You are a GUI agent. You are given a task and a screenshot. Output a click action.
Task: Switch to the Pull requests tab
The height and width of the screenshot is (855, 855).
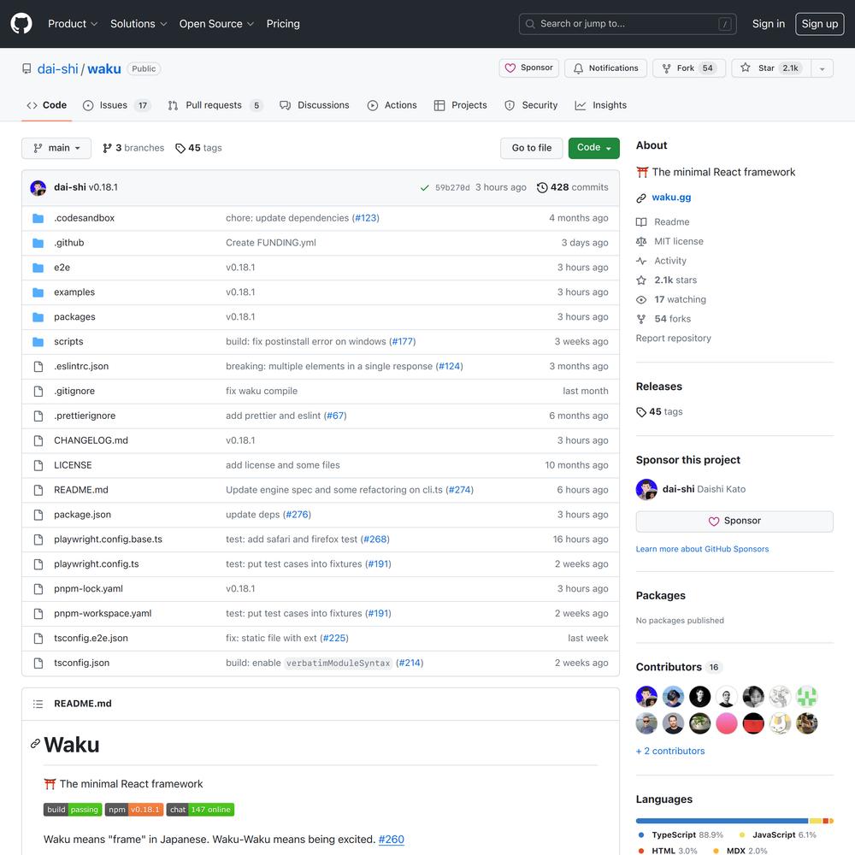(x=215, y=105)
